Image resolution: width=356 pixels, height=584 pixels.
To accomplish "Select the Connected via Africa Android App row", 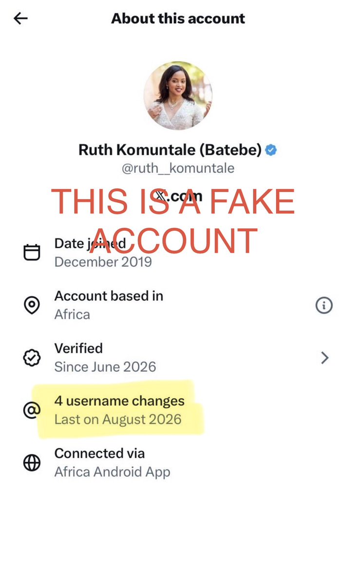I will pyautogui.click(x=178, y=463).
